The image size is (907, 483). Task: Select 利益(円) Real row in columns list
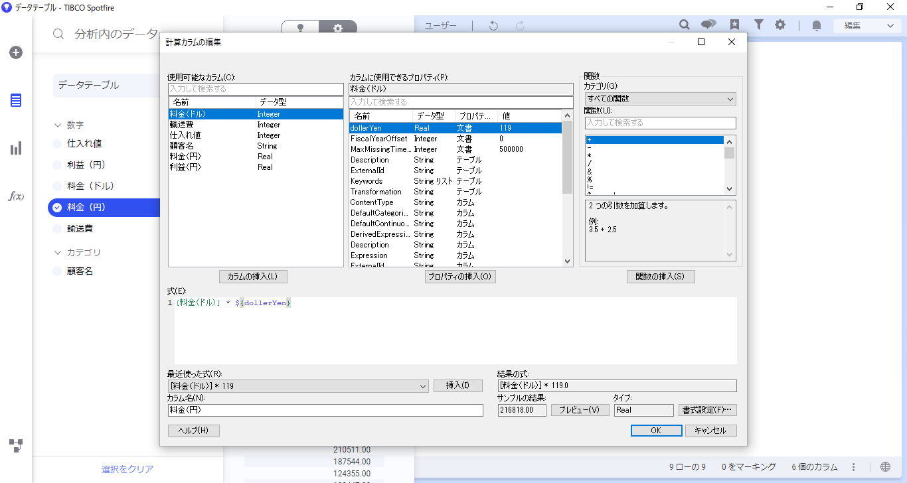pos(256,167)
